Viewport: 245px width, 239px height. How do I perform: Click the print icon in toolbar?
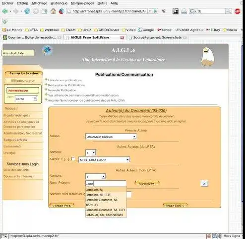(184, 11)
